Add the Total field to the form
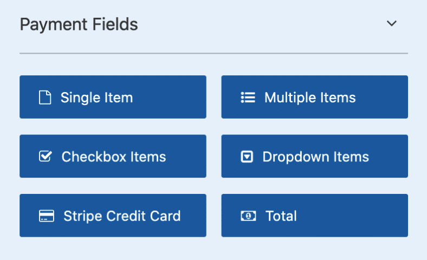The image size is (427, 260). [314, 216]
